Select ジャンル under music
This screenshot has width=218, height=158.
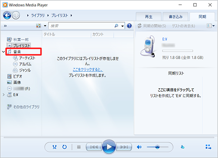(22, 70)
